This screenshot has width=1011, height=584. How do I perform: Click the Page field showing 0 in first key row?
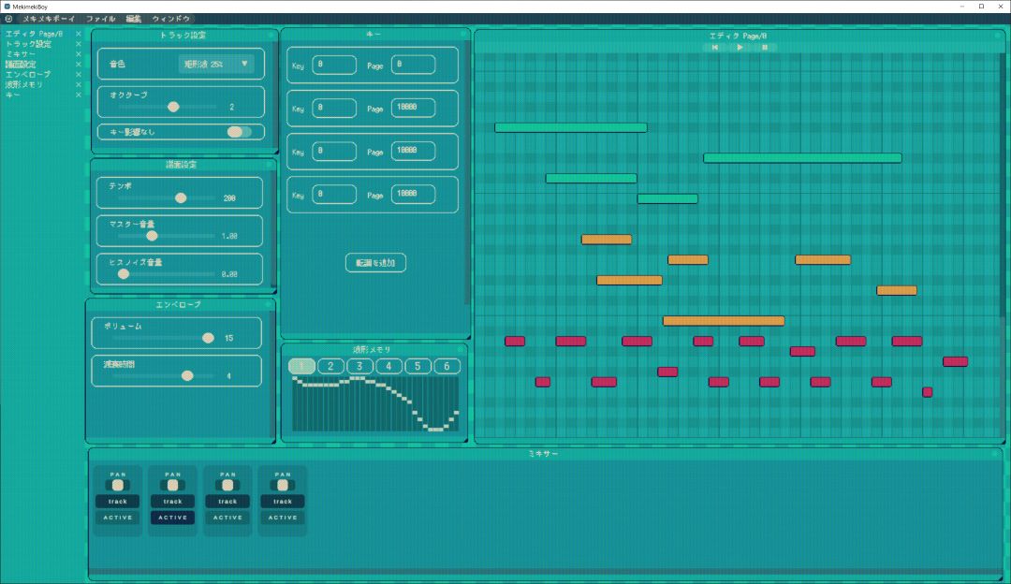[x=413, y=65]
